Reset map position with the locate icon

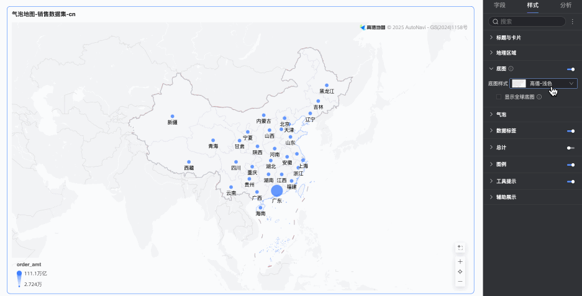460,272
